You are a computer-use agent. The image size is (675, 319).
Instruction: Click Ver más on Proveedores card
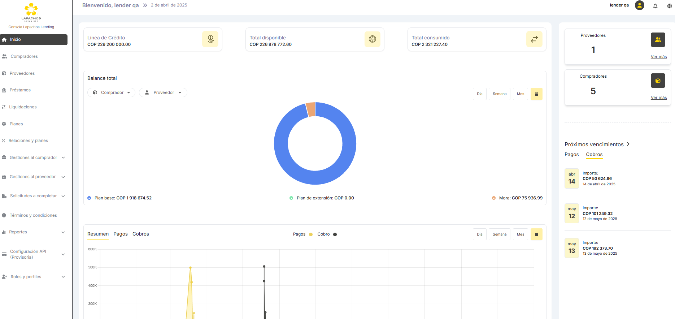tap(658, 57)
